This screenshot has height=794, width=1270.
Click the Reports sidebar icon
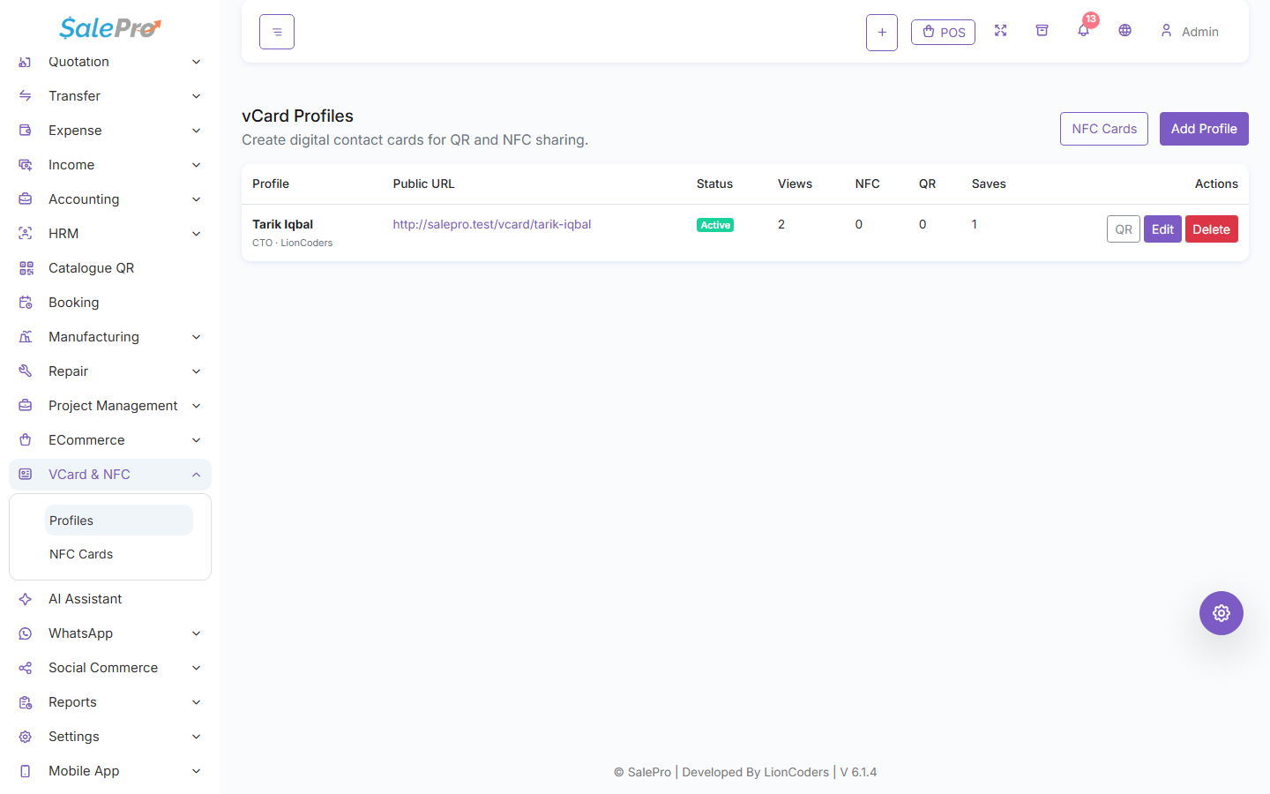coord(26,702)
